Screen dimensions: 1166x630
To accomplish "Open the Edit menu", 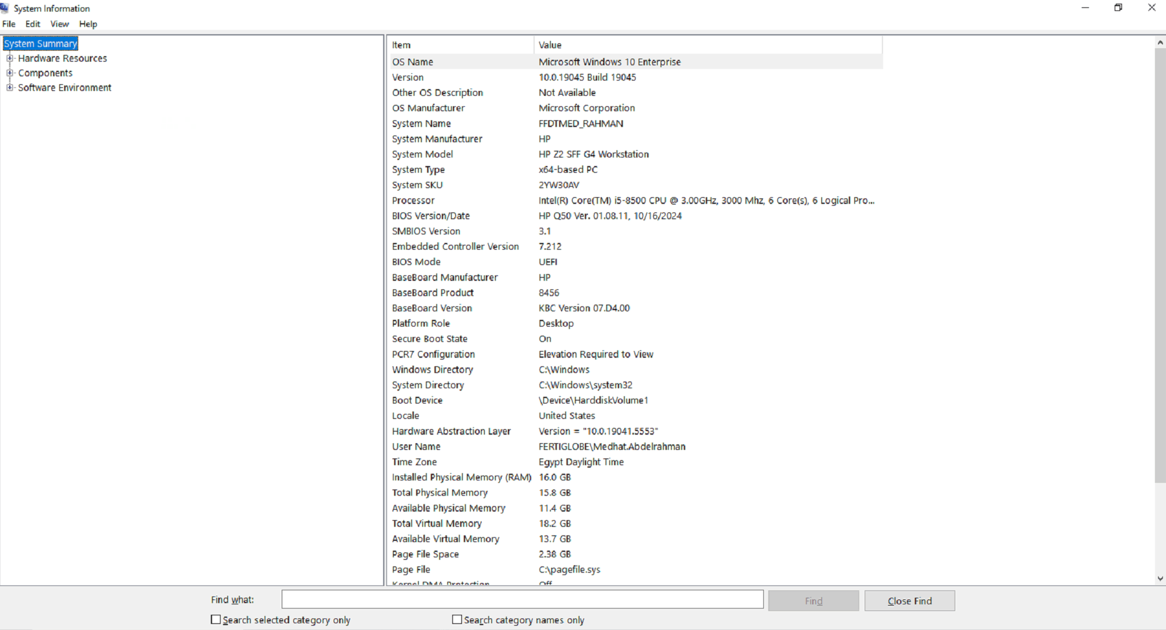I will [x=33, y=24].
